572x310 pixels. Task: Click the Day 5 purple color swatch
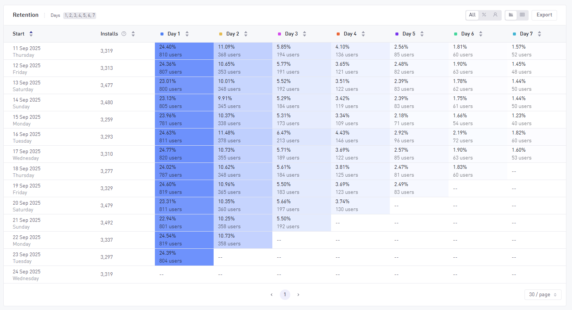tap(397, 33)
